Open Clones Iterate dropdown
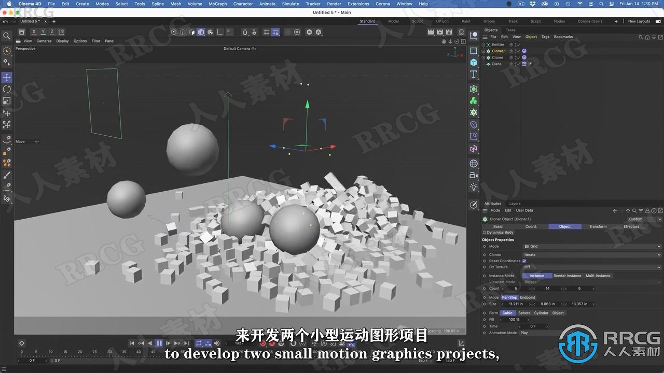664x373 pixels. pyautogui.click(x=592, y=255)
